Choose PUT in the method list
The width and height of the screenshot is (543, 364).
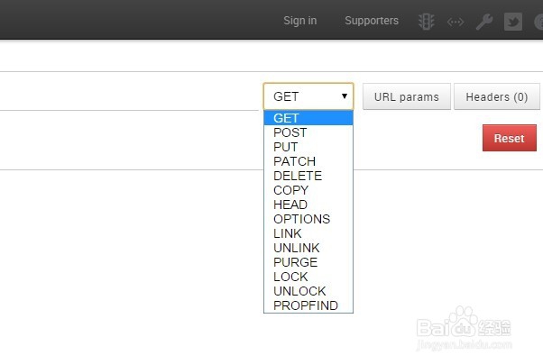click(x=286, y=147)
